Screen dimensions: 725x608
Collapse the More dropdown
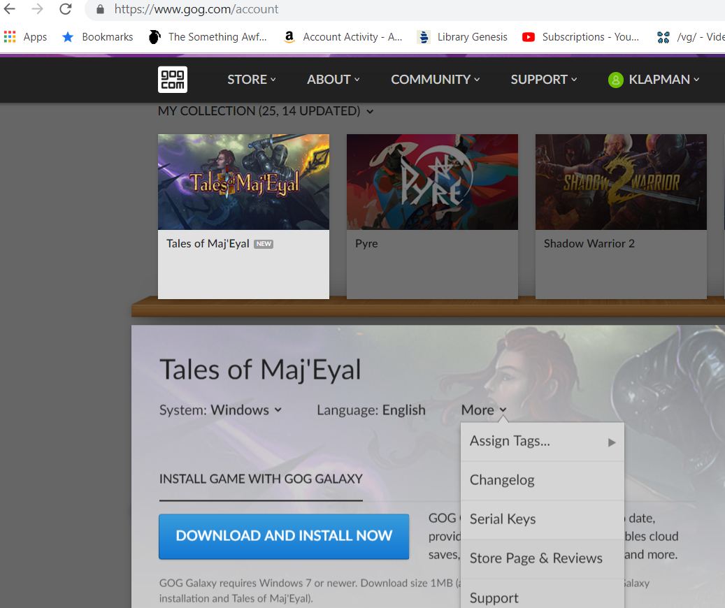pyautogui.click(x=484, y=410)
